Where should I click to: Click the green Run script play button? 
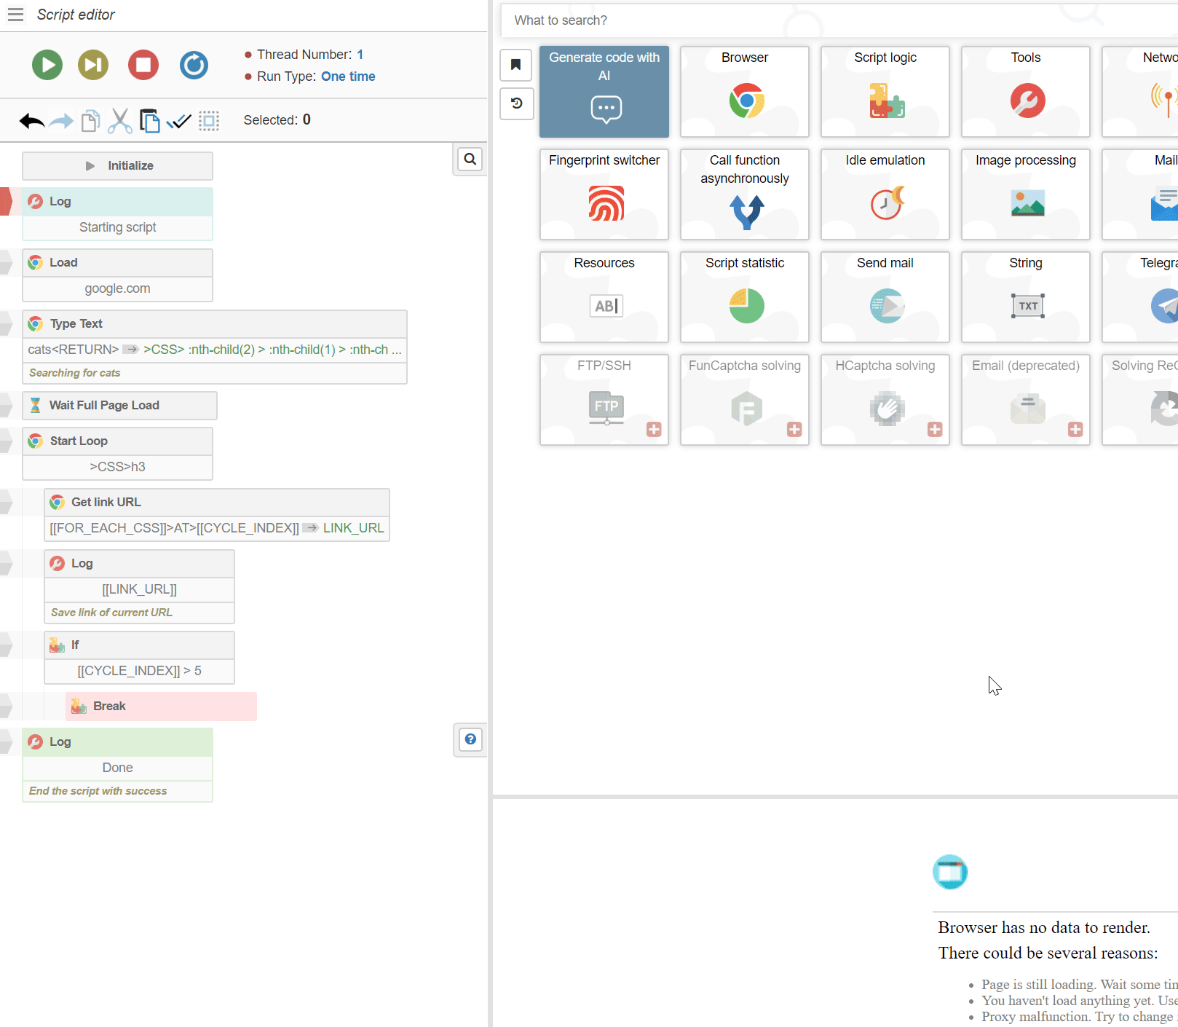(47, 65)
